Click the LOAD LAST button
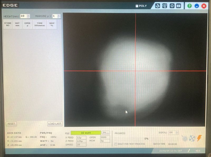Screen dimensions: 211x157 (x=55, y=124)
